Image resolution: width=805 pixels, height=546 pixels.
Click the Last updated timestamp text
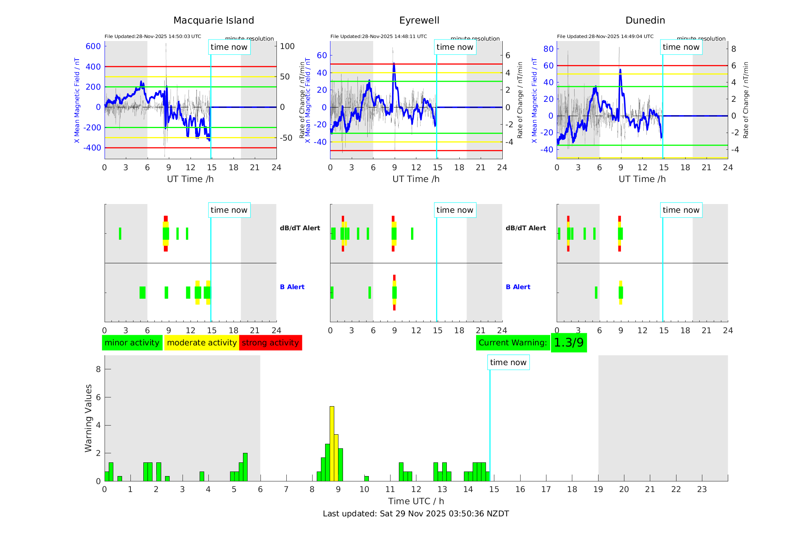click(x=416, y=514)
